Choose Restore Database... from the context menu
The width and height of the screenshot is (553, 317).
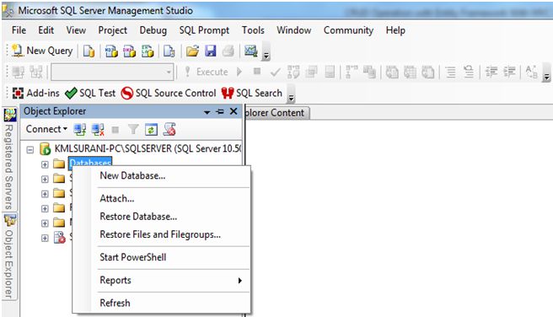click(x=138, y=217)
